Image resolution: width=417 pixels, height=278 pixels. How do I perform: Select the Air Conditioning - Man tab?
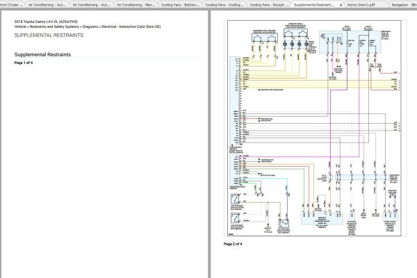(135, 4)
